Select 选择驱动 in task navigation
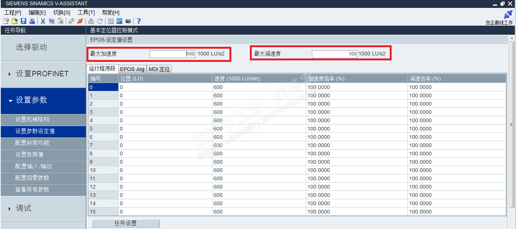 [43, 47]
